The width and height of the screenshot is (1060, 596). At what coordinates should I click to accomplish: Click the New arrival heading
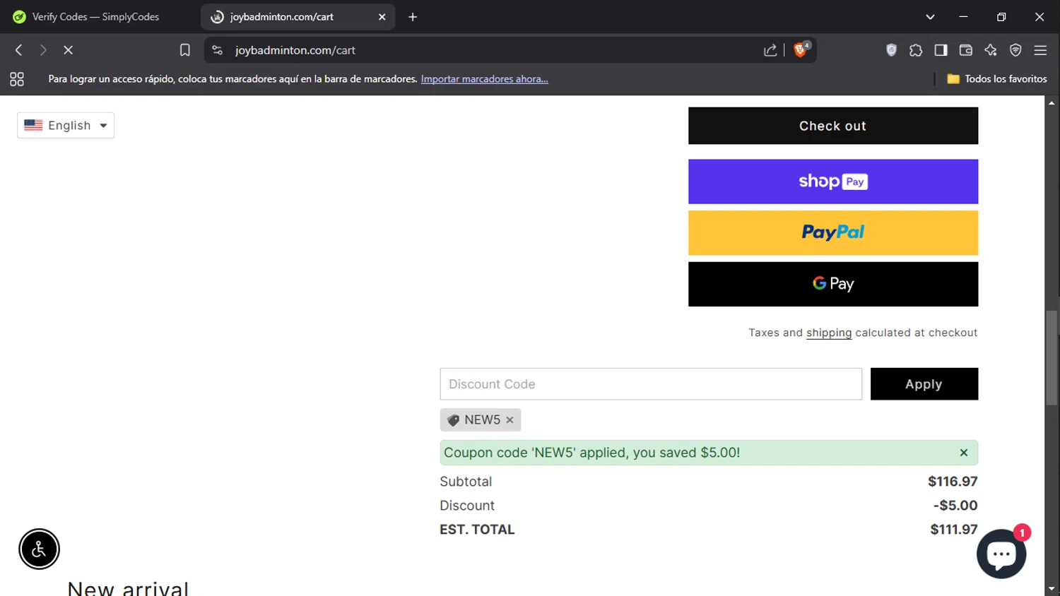[128, 588]
